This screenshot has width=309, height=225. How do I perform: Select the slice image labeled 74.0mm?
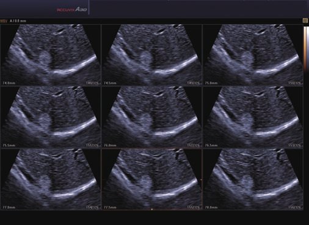point(50,55)
